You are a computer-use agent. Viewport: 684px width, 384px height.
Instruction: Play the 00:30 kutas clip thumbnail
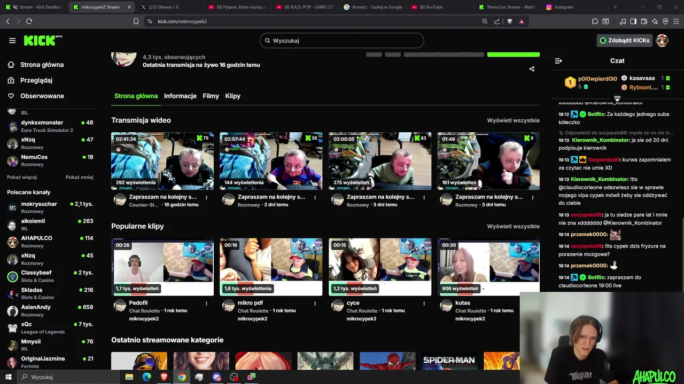488,267
